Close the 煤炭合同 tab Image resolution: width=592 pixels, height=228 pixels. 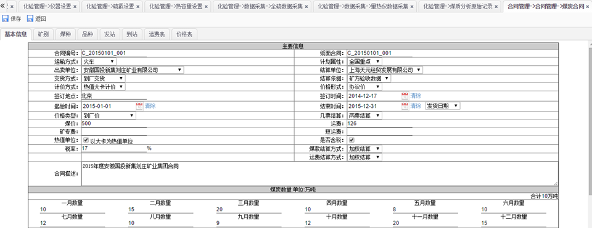click(587, 7)
